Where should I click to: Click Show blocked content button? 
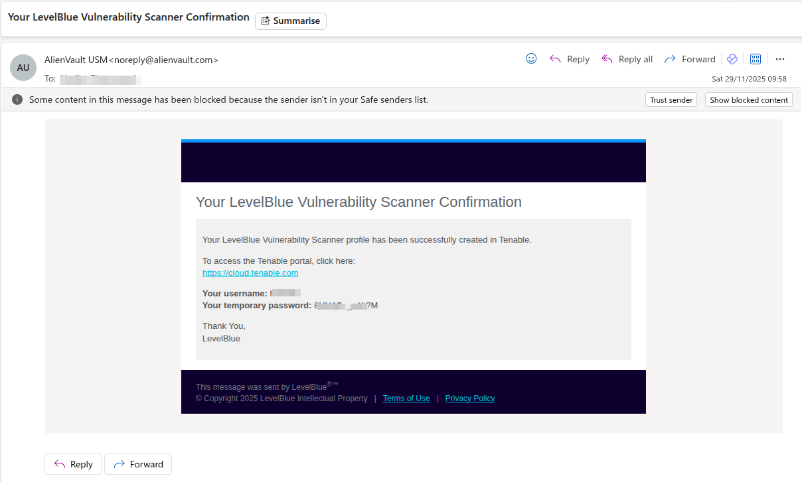coord(749,100)
